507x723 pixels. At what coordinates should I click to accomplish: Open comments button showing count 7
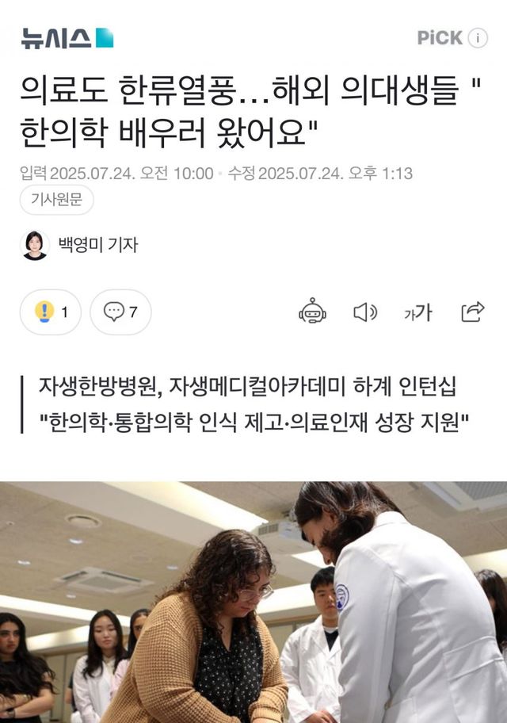(x=120, y=312)
